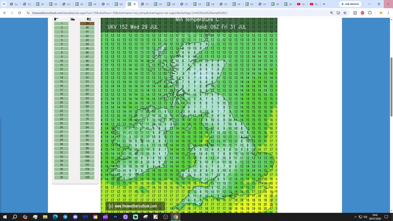Reload the weather chart page
393x221 pixels.
pyautogui.click(x=19, y=13)
